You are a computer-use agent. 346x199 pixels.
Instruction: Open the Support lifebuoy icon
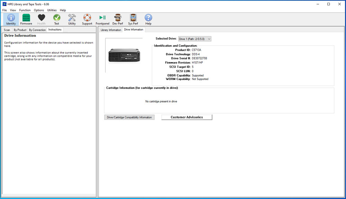[x=87, y=19]
